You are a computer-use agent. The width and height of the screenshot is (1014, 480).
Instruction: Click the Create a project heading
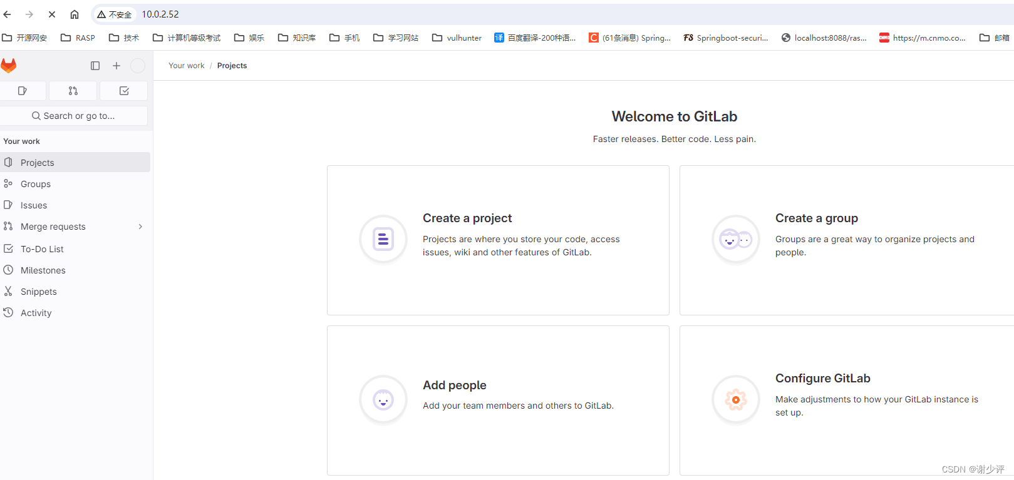(467, 218)
